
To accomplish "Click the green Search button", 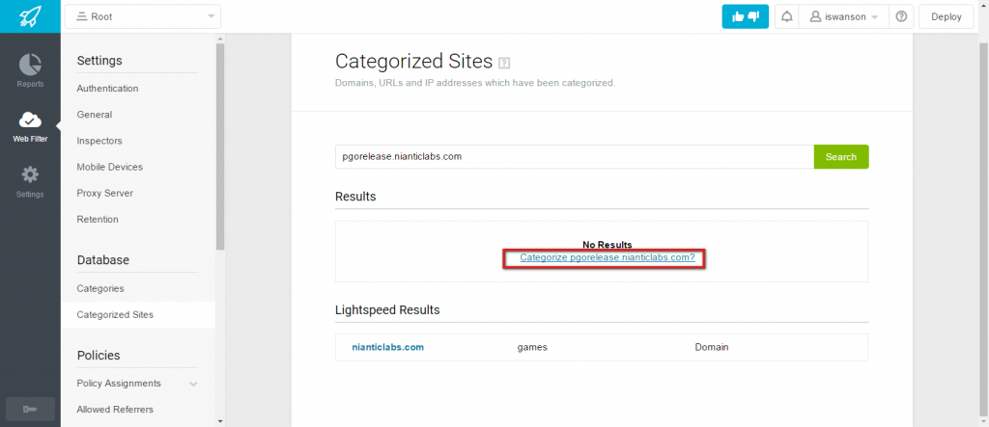I will point(841,157).
